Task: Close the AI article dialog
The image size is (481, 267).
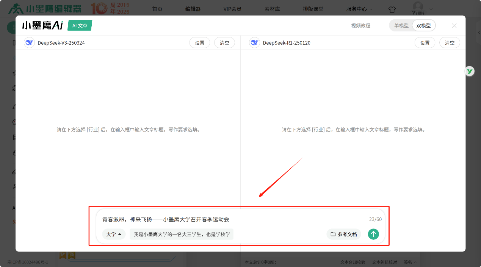Action: 454,26
